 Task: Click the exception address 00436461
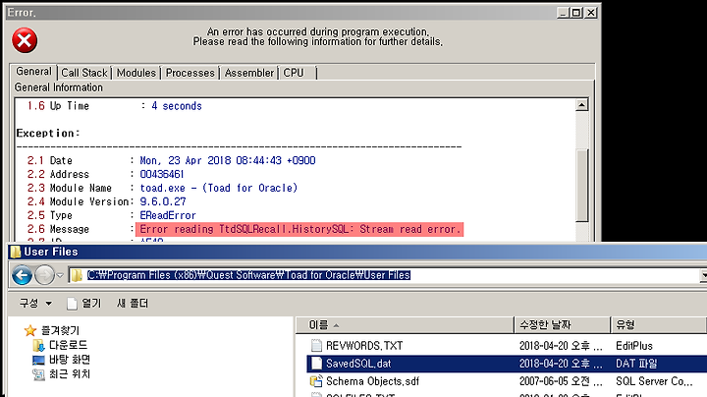point(162,174)
